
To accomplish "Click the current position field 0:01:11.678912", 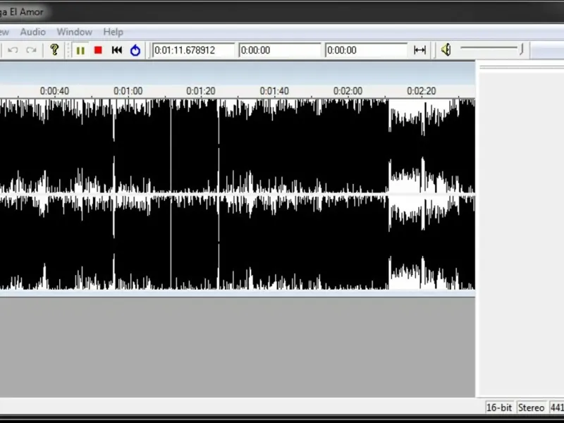I will (193, 50).
